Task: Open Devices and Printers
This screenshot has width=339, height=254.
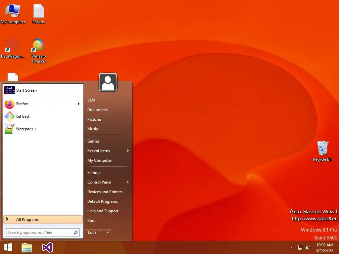Action: tap(105, 192)
